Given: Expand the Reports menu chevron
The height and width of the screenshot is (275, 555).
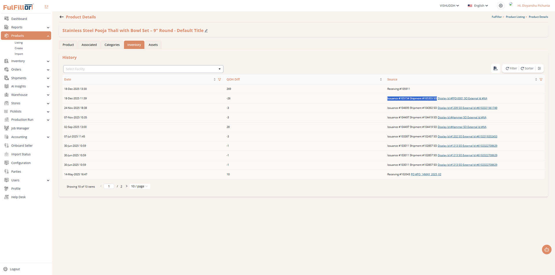Looking at the screenshot, I should click(x=48, y=27).
